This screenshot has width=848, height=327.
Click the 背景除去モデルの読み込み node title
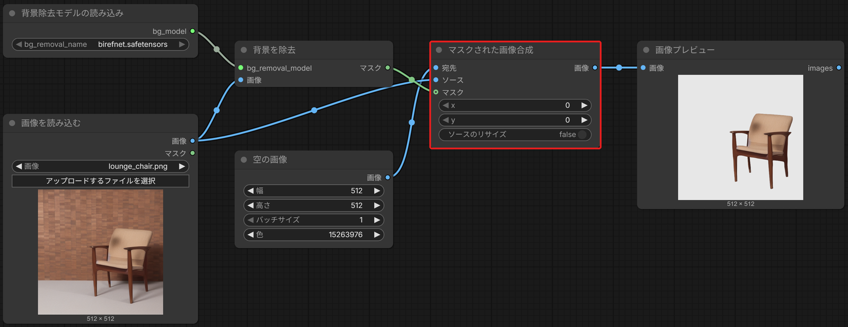tap(72, 13)
